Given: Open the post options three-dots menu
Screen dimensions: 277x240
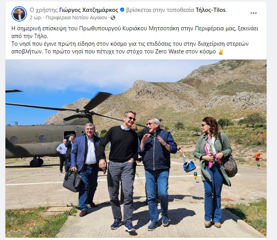Looking at the screenshot, I should click(x=253, y=13).
